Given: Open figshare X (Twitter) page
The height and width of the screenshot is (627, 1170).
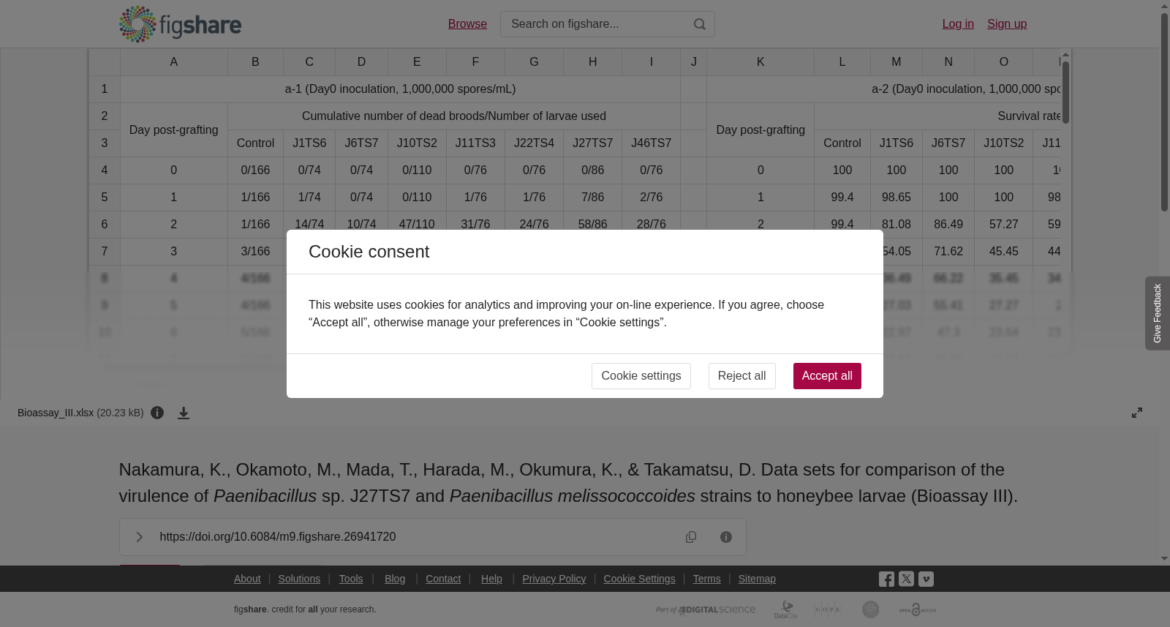Looking at the screenshot, I should (x=906, y=579).
